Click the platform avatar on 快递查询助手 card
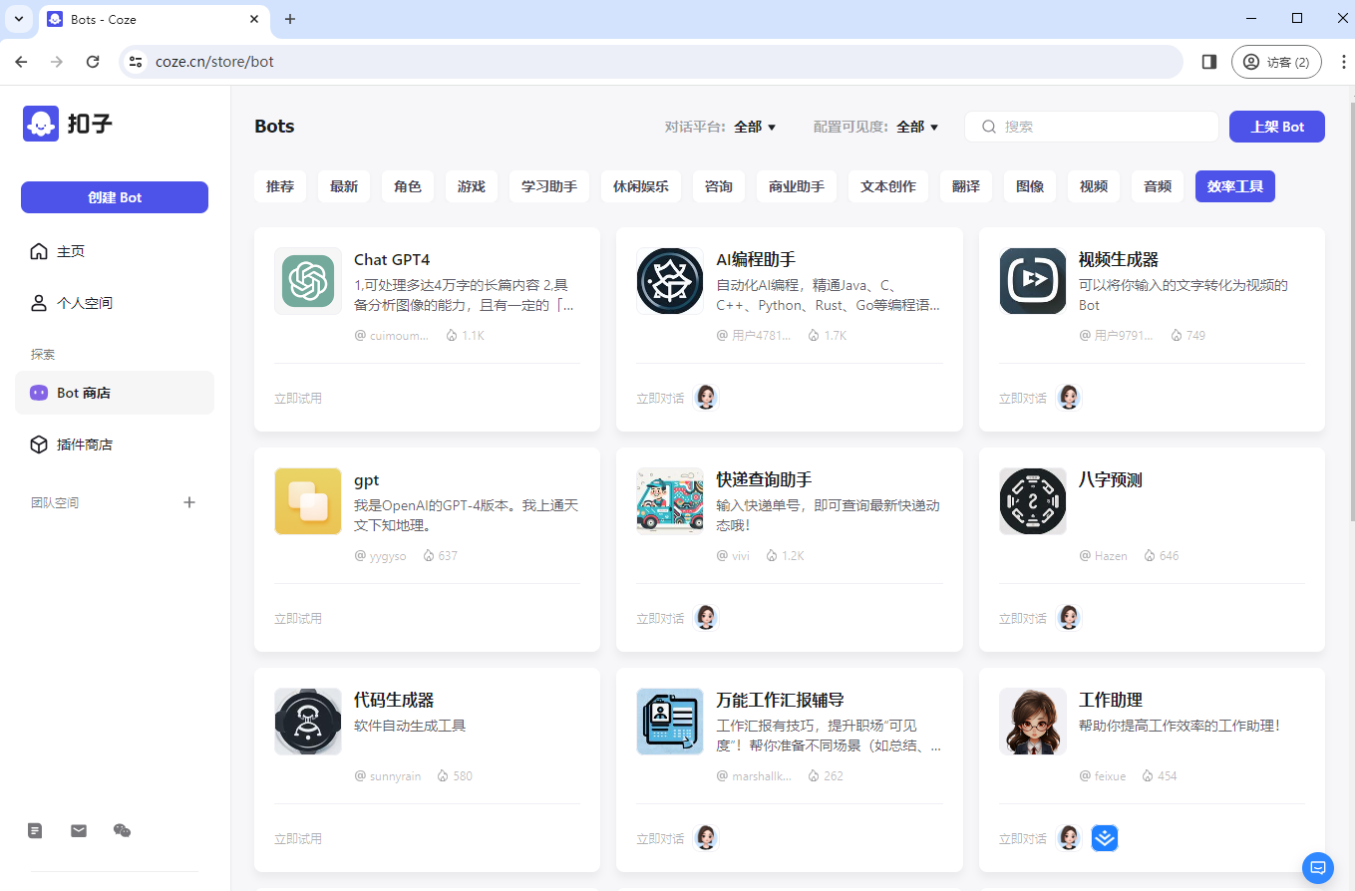 pyautogui.click(x=706, y=618)
